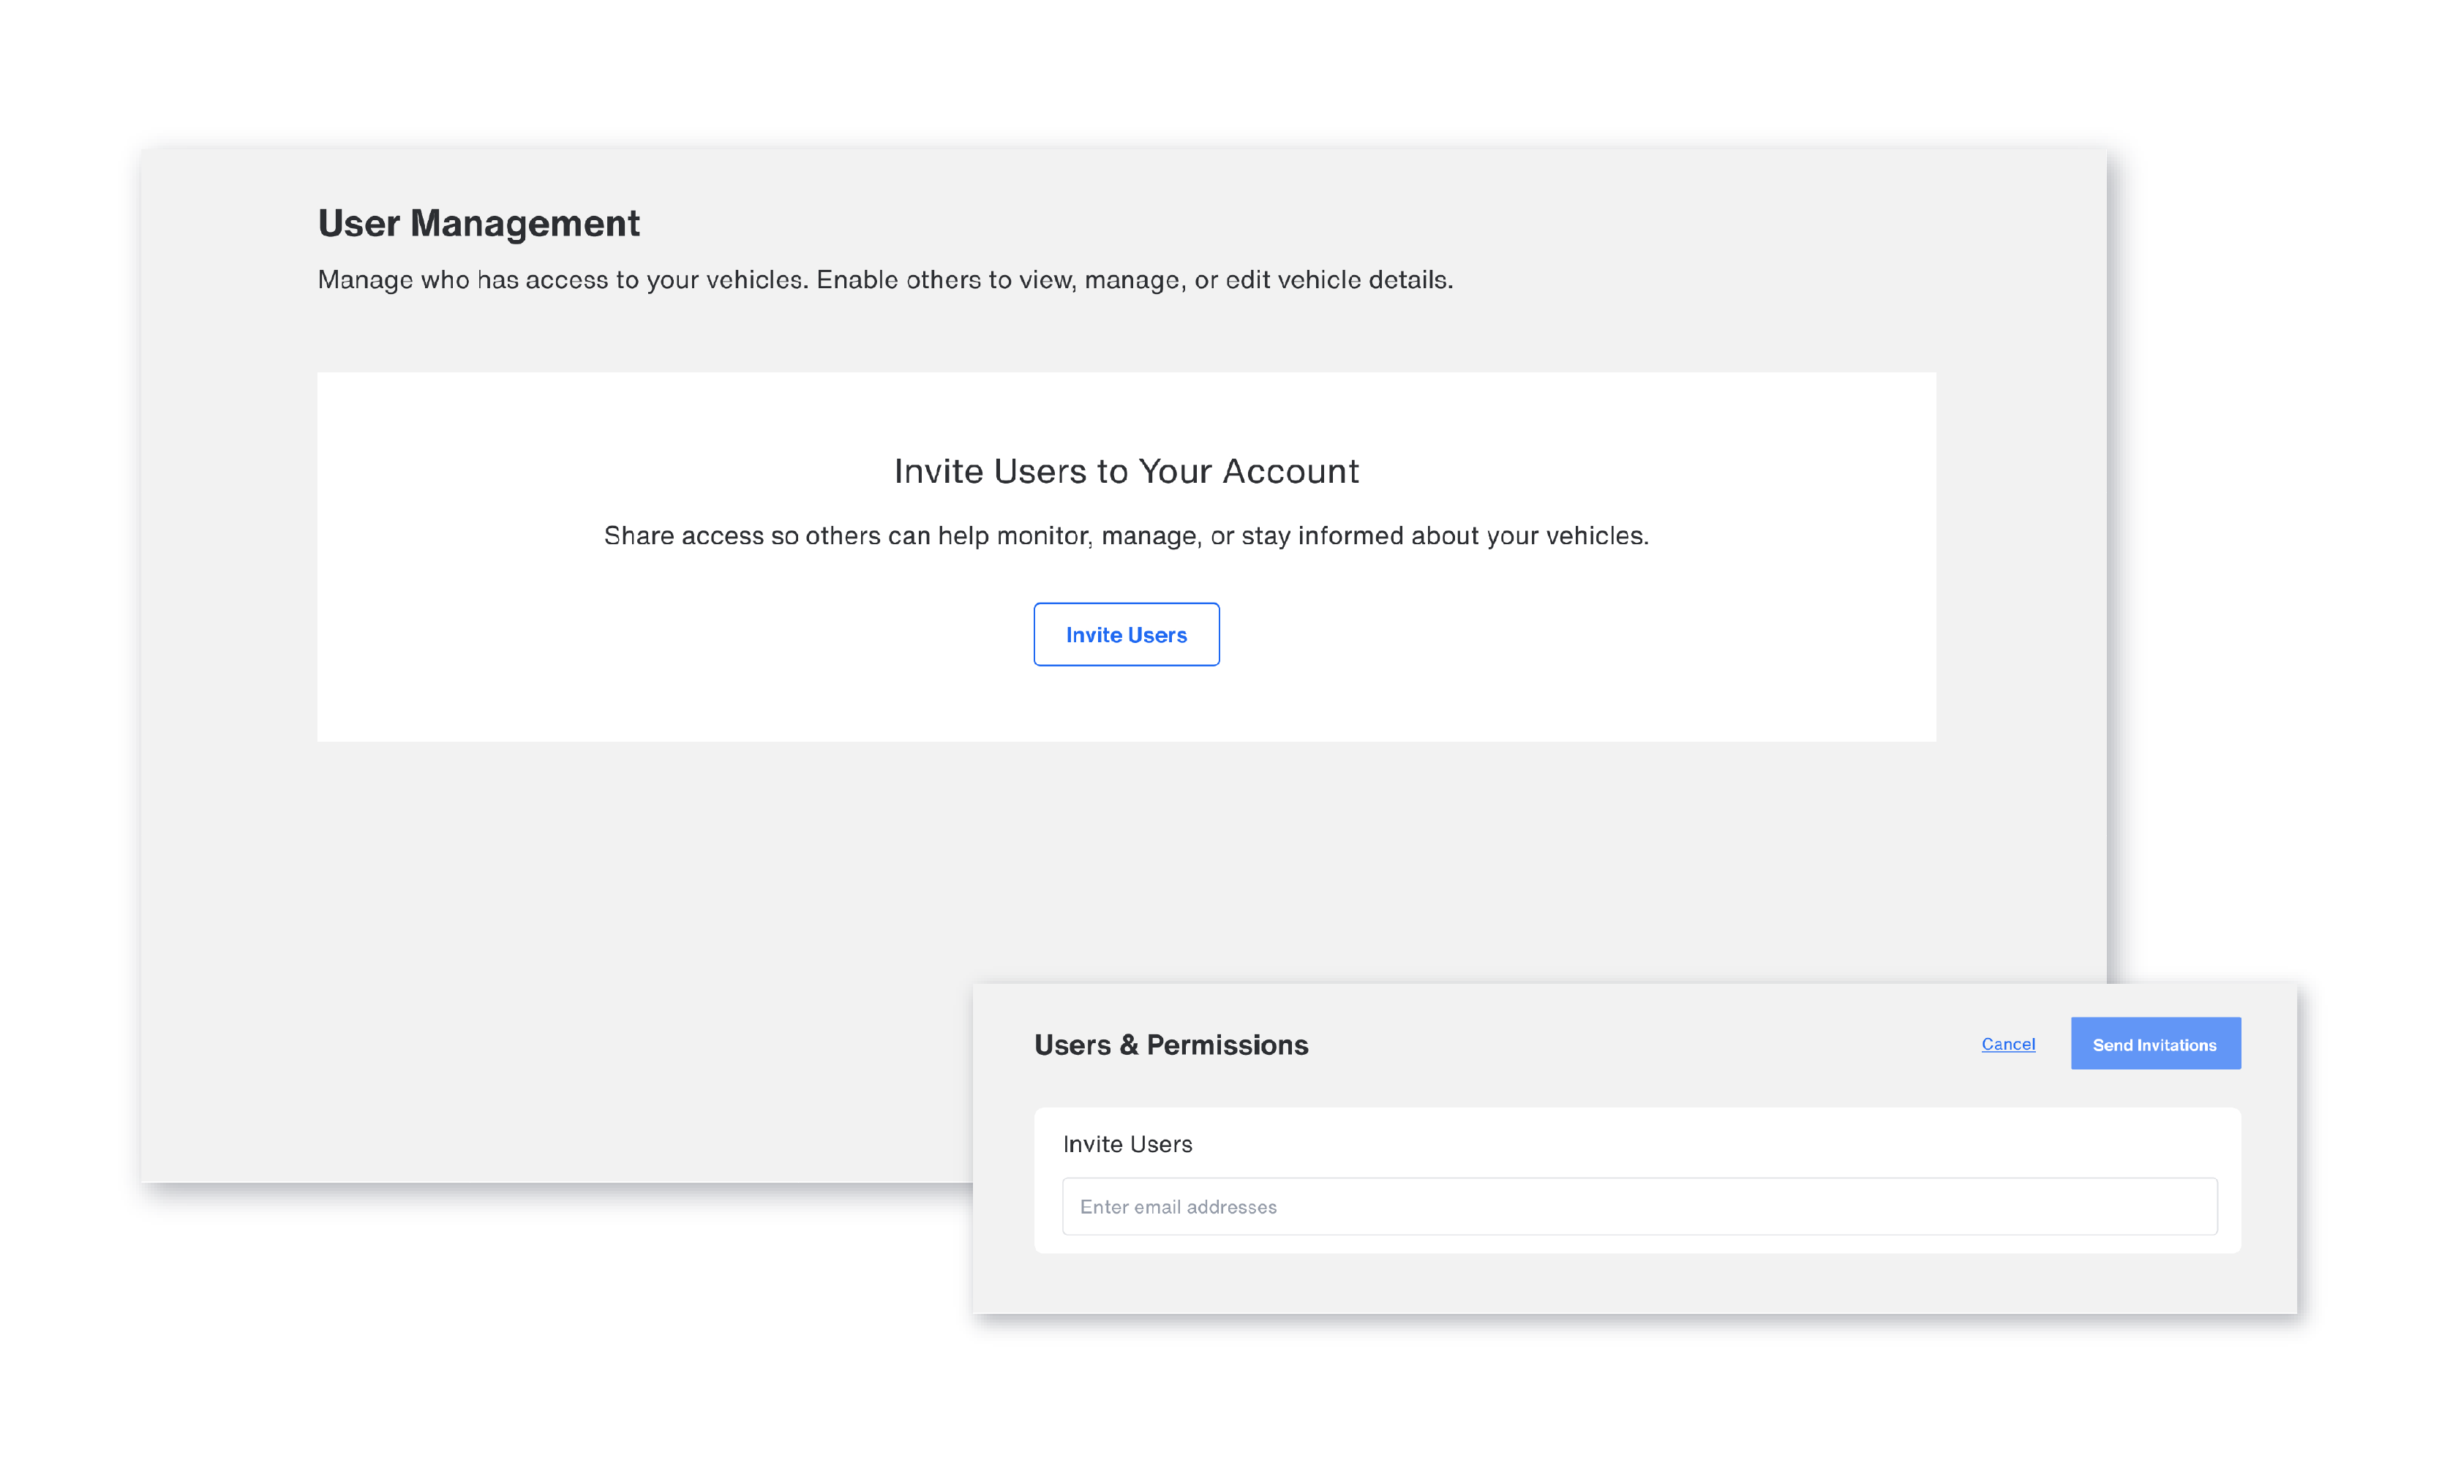Activate Send Invitations in the header bar
This screenshot has height=1463, width=2439.
pos(2155,1043)
